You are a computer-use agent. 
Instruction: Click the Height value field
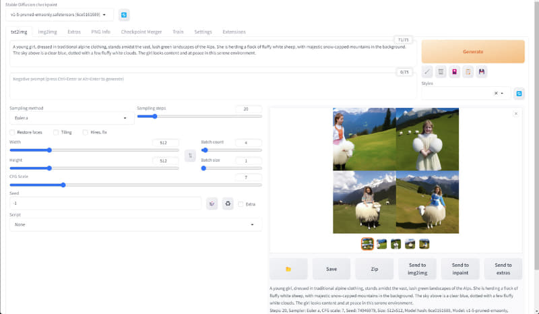pyautogui.click(x=165, y=160)
